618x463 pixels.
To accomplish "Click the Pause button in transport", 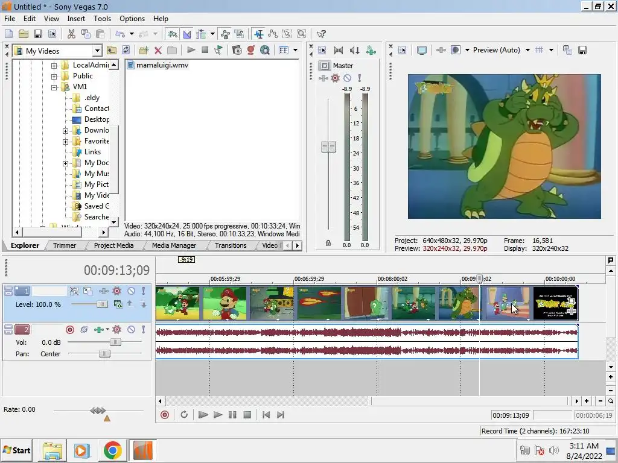I will click(232, 415).
